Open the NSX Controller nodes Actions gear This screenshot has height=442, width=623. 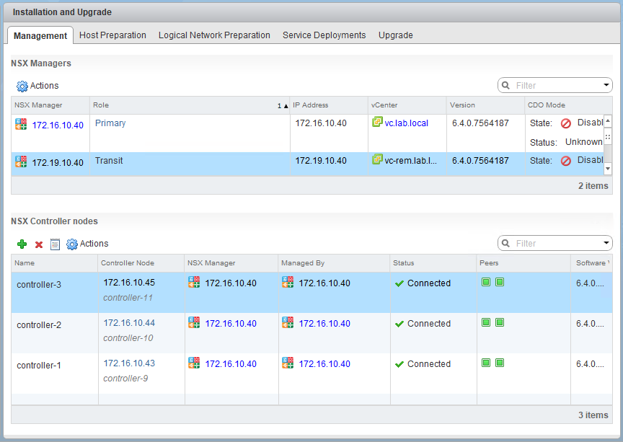tap(72, 244)
